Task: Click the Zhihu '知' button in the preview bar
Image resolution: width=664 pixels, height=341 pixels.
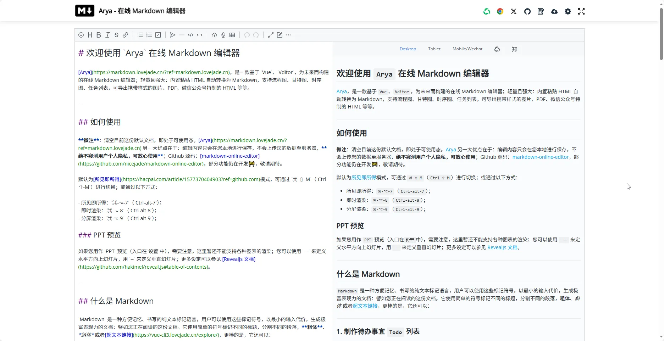Action: [x=514, y=49]
